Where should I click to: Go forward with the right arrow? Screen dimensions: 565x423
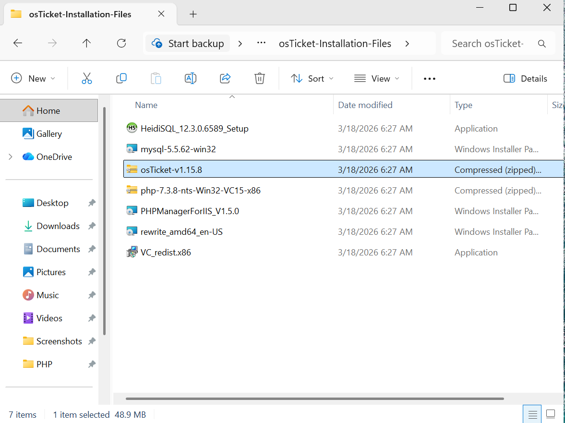click(x=52, y=43)
